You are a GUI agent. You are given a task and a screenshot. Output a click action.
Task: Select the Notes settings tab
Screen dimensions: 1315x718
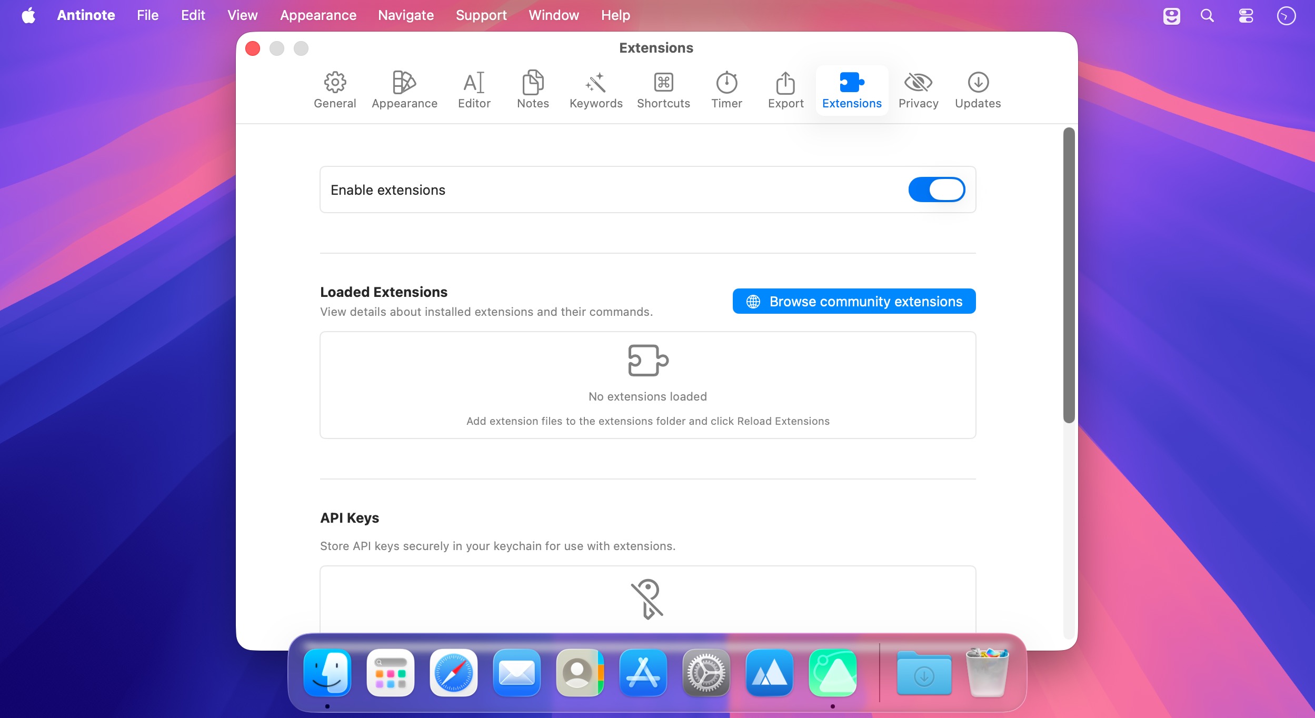tap(533, 90)
